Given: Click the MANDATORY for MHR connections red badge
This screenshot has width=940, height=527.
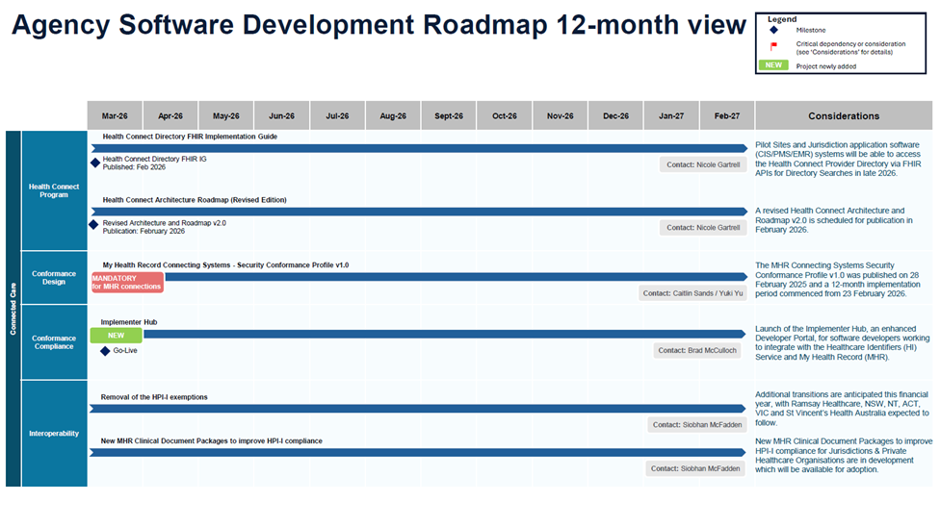Looking at the screenshot, I should pyautogui.click(x=127, y=282).
